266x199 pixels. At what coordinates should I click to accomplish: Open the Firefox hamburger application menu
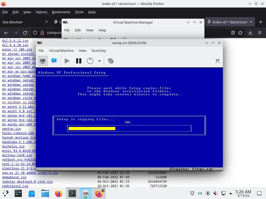tap(260, 33)
